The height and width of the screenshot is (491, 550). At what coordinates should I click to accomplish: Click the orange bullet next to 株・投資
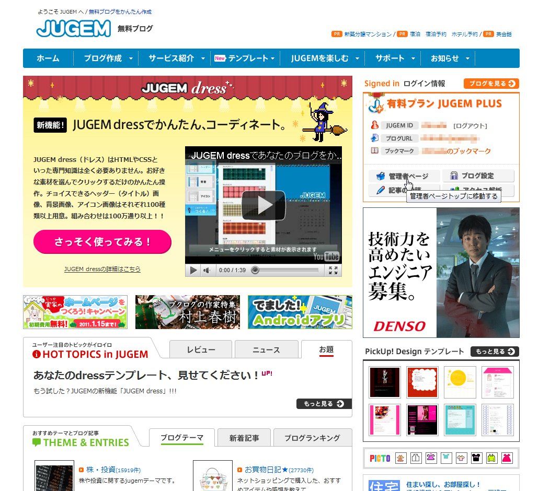[x=82, y=470]
